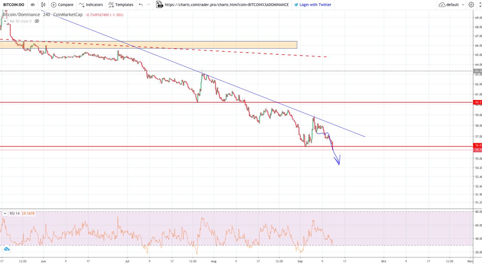Click the RSI value 29.1678

[x=28, y=213]
